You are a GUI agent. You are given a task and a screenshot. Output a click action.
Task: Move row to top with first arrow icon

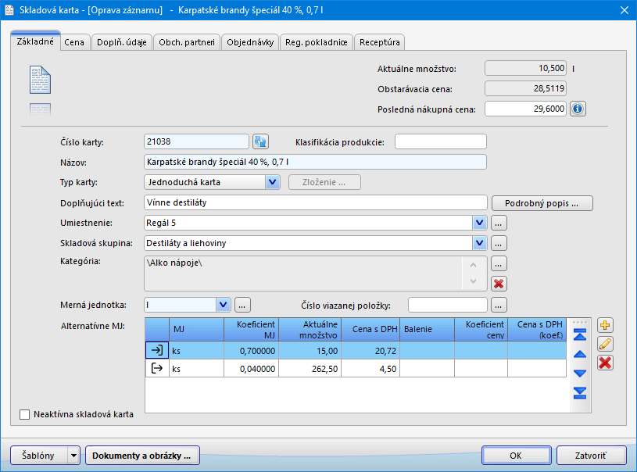(x=580, y=335)
